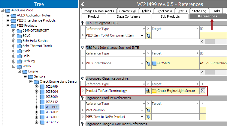227x126 pixels.
Task: Collapse the PIES Kit Segment KITS section
Action: (82, 23)
